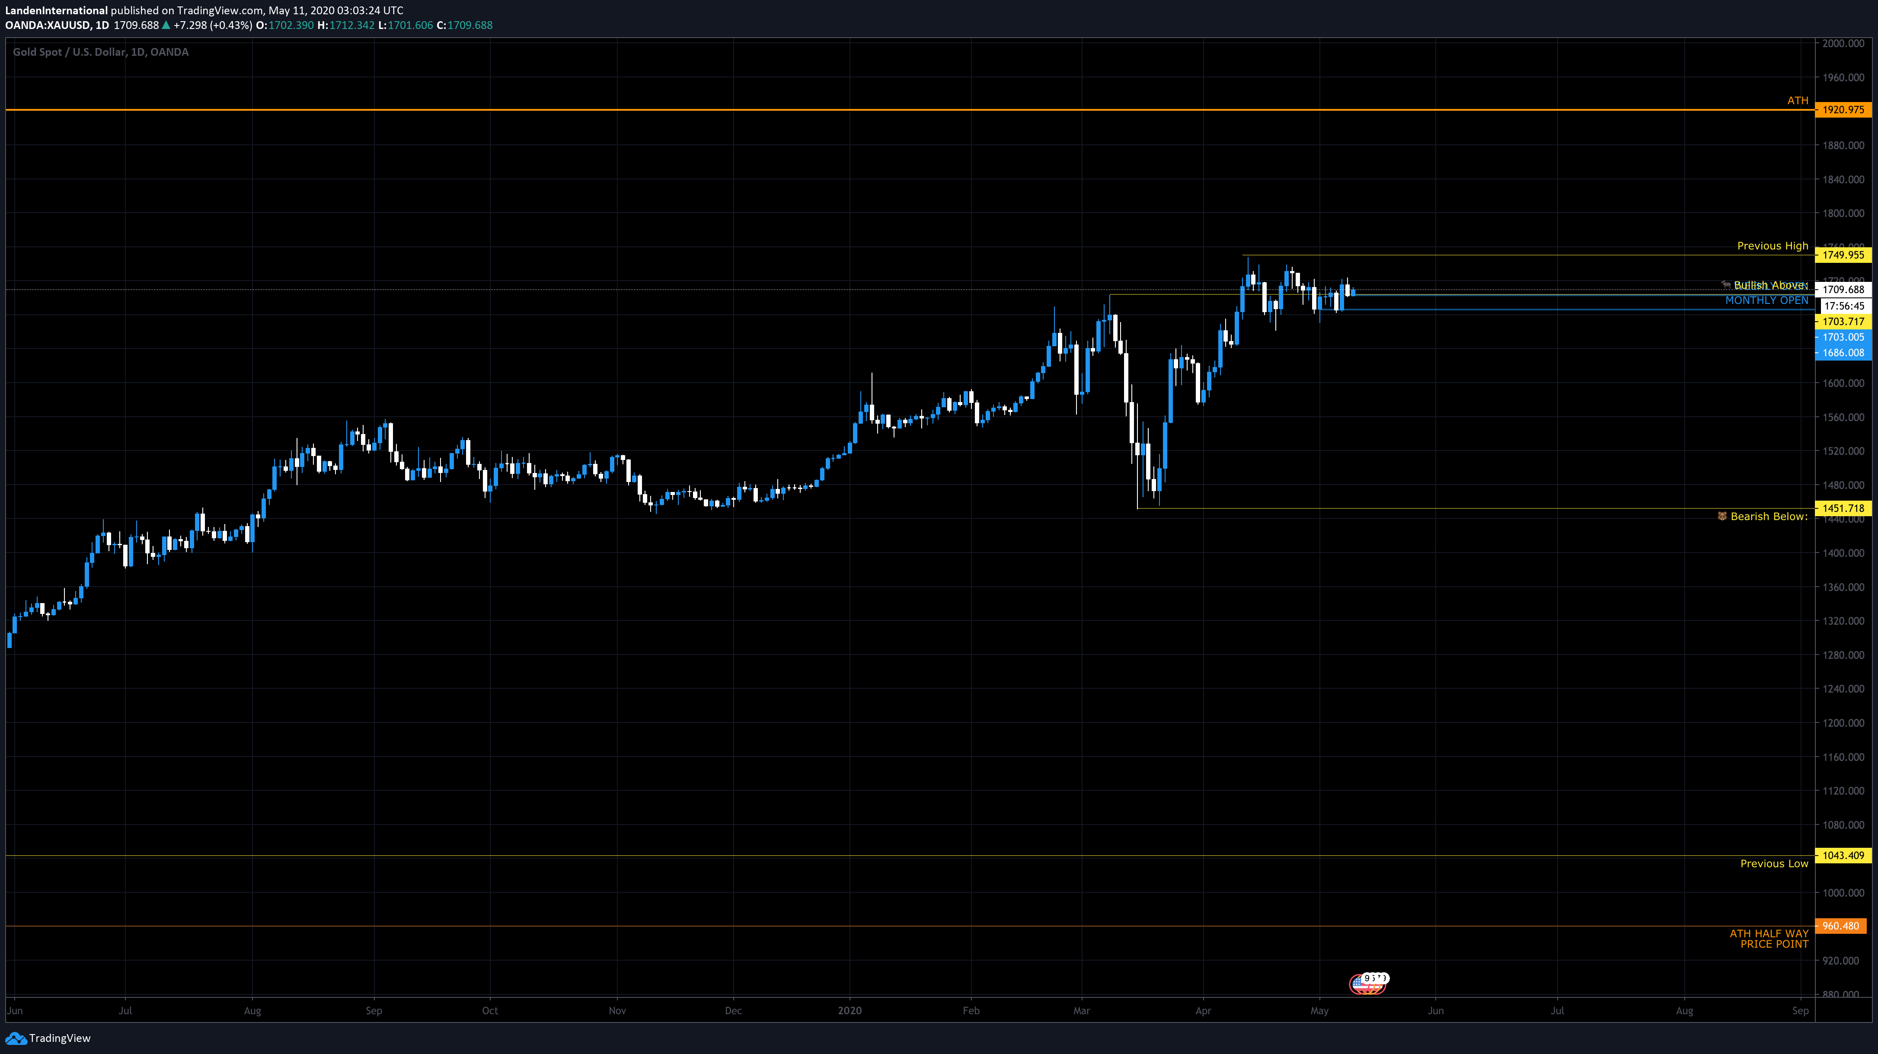Select the Previous Low label

click(1774, 864)
